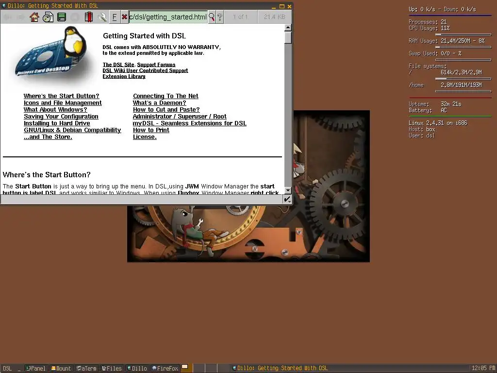Click the 1 of 1 progress indicator
The height and width of the screenshot is (373, 497).
tap(240, 17)
